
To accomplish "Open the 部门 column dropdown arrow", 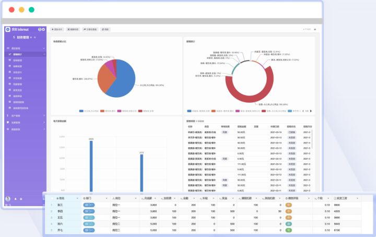I will [x=107, y=198].
